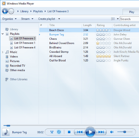Click the Other media icon

click(x=7, y=70)
